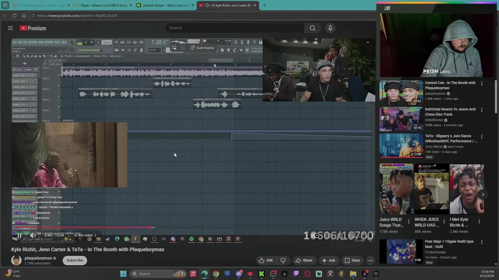Dislike the video with thumbs down

283,260
